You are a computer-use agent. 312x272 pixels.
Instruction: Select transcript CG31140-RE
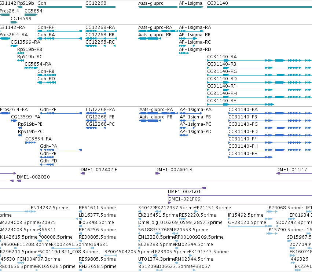click(x=222, y=101)
